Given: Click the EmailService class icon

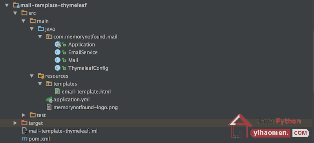Looking at the screenshot, I should click(57, 52).
